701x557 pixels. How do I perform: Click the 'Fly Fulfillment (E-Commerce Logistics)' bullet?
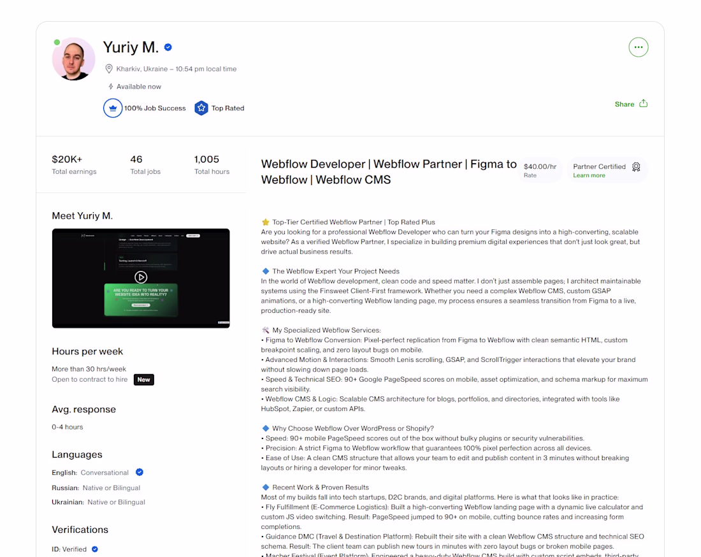[x=452, y=517]
